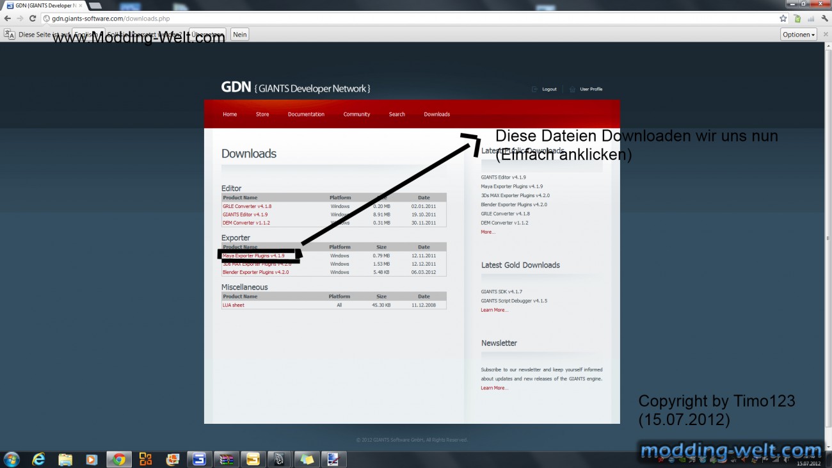Click the Logout link
Image resolution: width=832 pixels, height=468 pixels.
tap(549, 89)
